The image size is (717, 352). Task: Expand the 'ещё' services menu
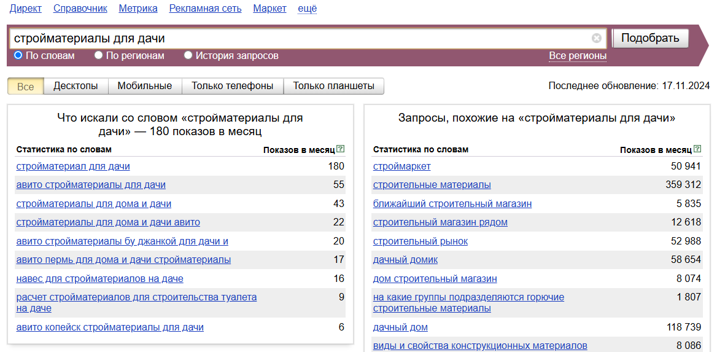pyautogui.click(x=308, y=8)
